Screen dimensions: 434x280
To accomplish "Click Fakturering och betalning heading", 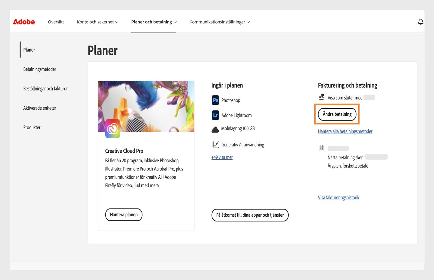I will [347, 85].
